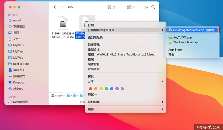Screen dimensions: 223x130
Task: Open MyData folder in sidebar
Action: [x=16, y=51]
